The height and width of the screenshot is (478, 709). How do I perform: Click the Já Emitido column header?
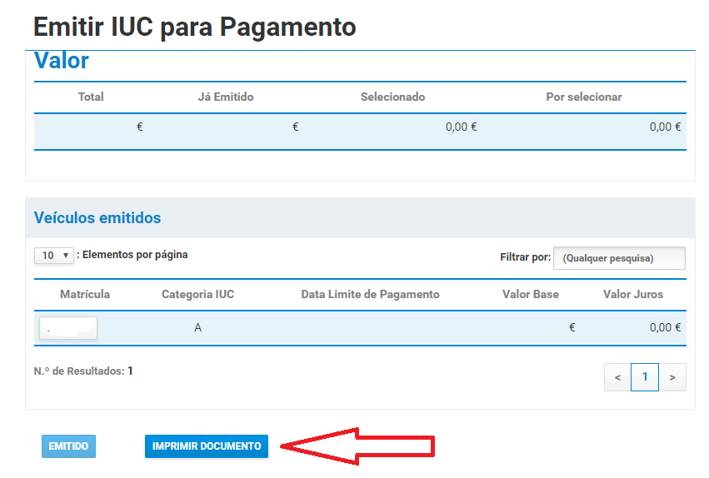pyautogui.click(x=226, y=97)
